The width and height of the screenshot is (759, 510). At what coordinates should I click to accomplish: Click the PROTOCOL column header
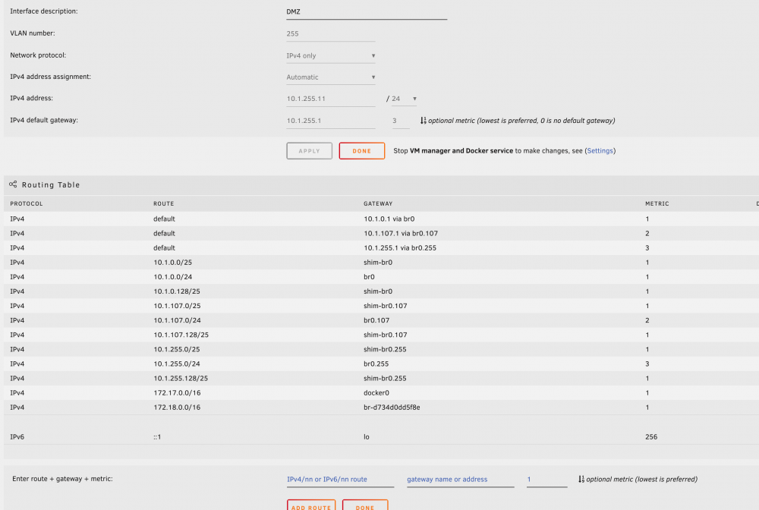[27, 203]
